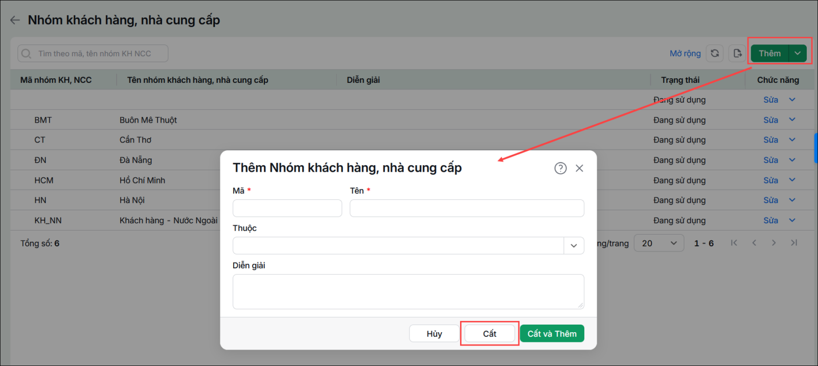Screen dimensions: 818x366
Task: Click the Cất button
Action: [x=490, y=334]
